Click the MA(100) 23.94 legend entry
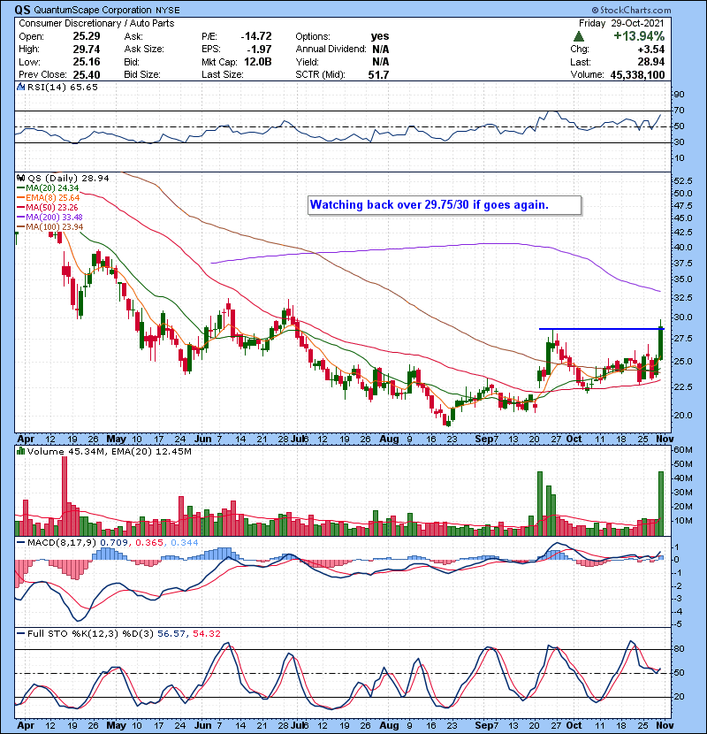This screenshot has width=707, height=734. [49, 227]
